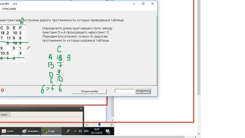Click table column header C
This screenshot has height=138, width=245.
(x=2, y=28)
